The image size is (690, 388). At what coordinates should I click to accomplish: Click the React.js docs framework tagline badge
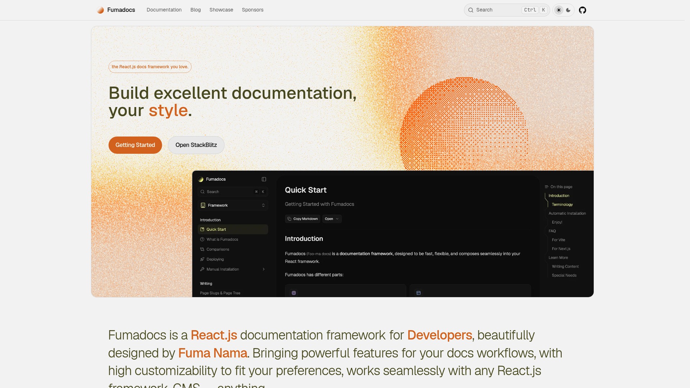tap(150, 67)
